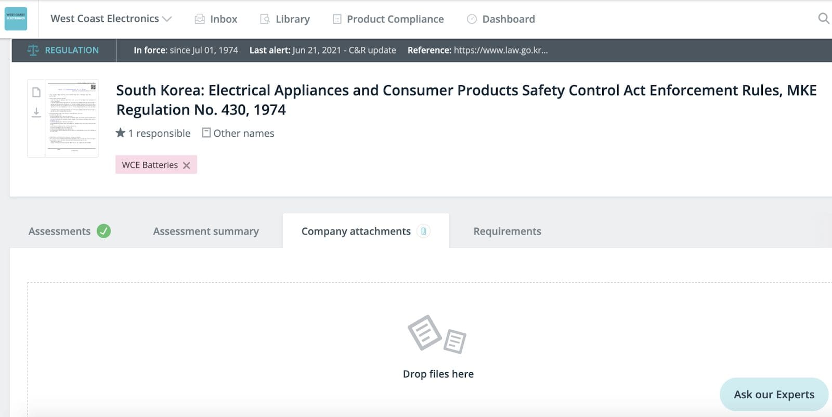Click the star icon next to 1 responsible
Screen dimensions: 832x417
[121, 133]
